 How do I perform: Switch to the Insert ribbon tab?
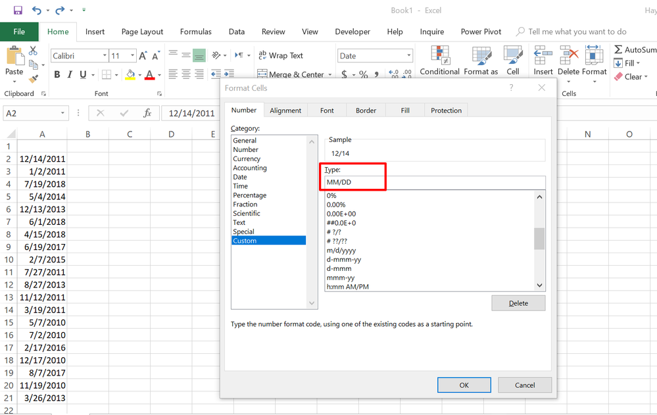pos(95,32)
